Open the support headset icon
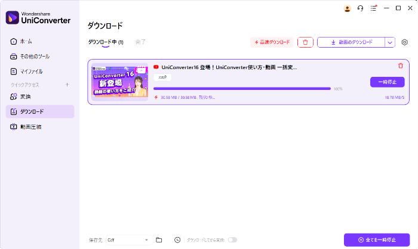The width and height of the screenshot is (418, 249). click(360, 8)
